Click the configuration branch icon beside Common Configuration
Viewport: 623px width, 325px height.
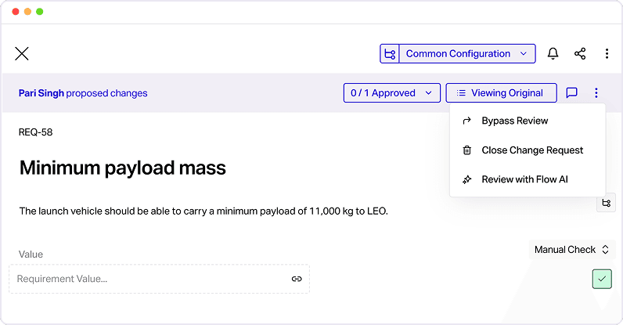(390, 54)
